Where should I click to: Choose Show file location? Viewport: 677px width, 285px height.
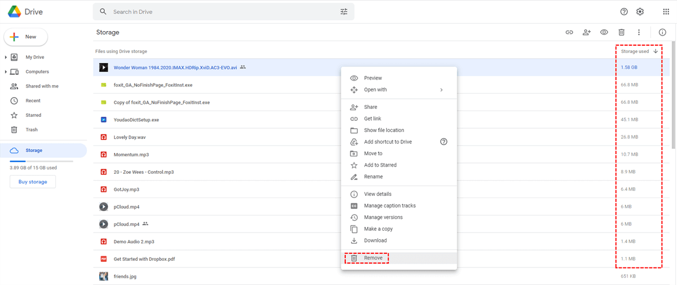399,130
